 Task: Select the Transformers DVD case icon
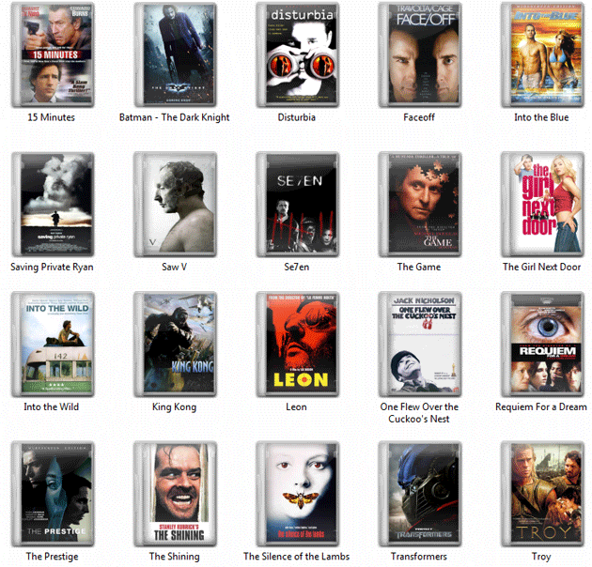[x=420, y=494]
